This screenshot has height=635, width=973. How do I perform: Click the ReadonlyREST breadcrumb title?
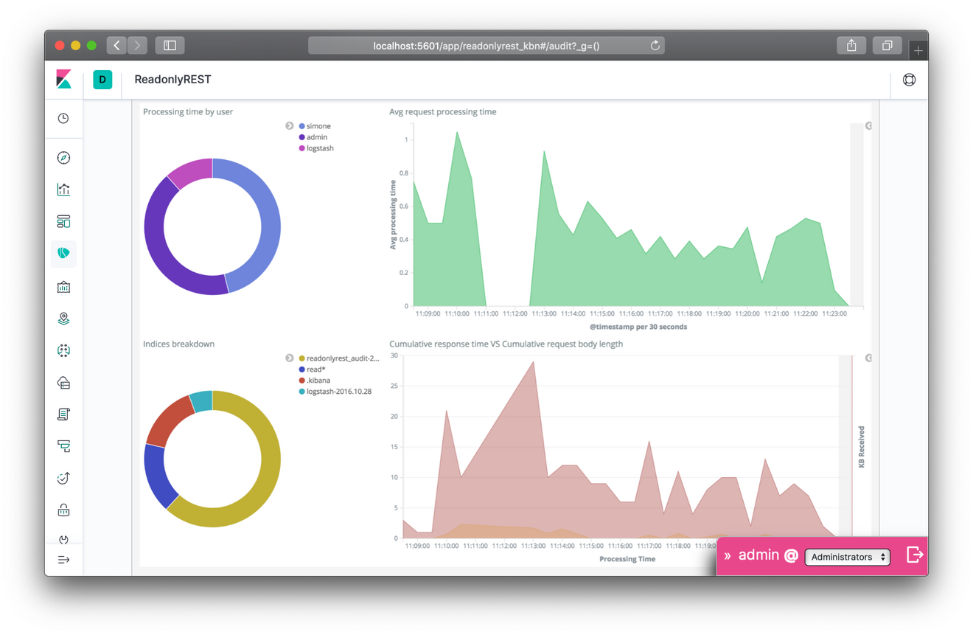click(172, 80)
